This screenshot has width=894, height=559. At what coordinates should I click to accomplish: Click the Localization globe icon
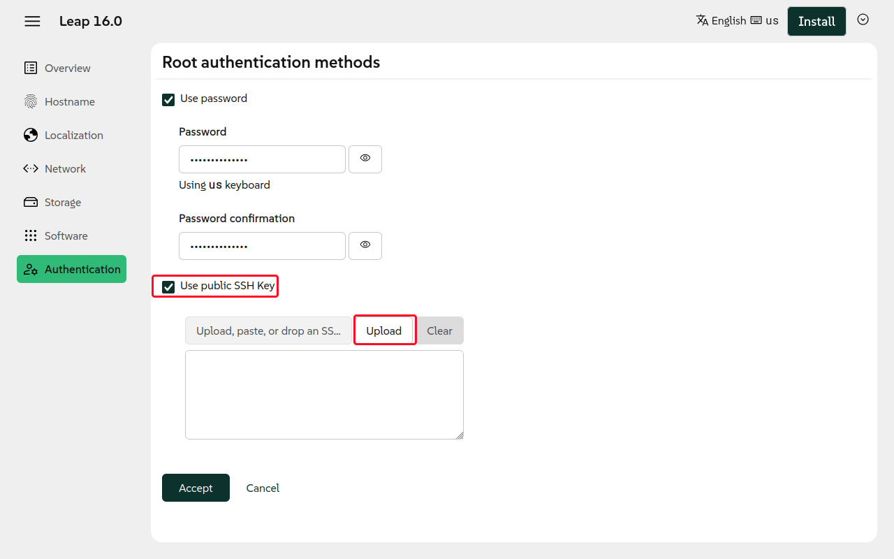[x=31, y=135]
